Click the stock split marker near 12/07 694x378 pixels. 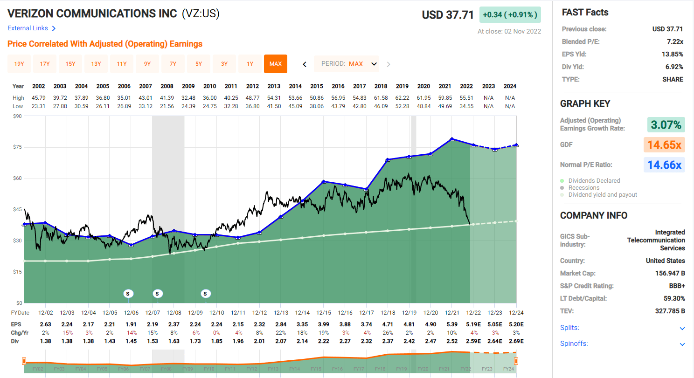(158, 294)
